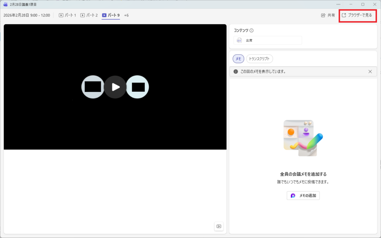Click the info icon next to コンテンツ
This screenshot has width=381, height=238.
(252, 31)
